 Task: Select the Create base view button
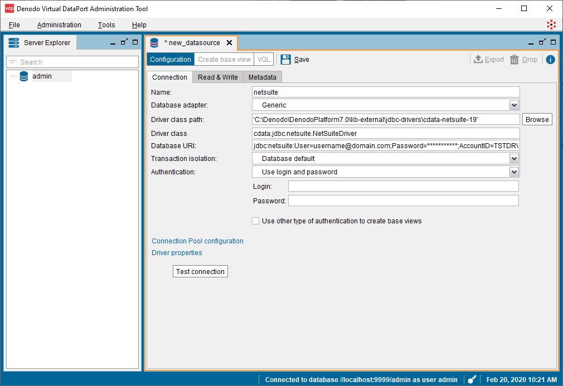tap(225, 59)
